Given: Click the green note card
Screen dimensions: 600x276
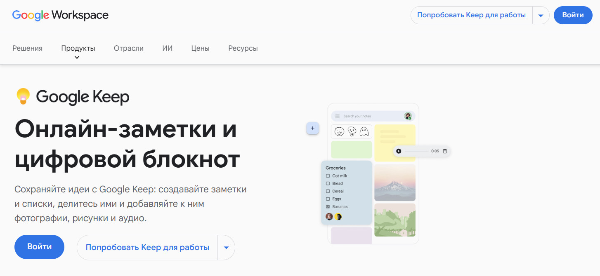Looking at the screenshot, I should (x=352, y=150).
